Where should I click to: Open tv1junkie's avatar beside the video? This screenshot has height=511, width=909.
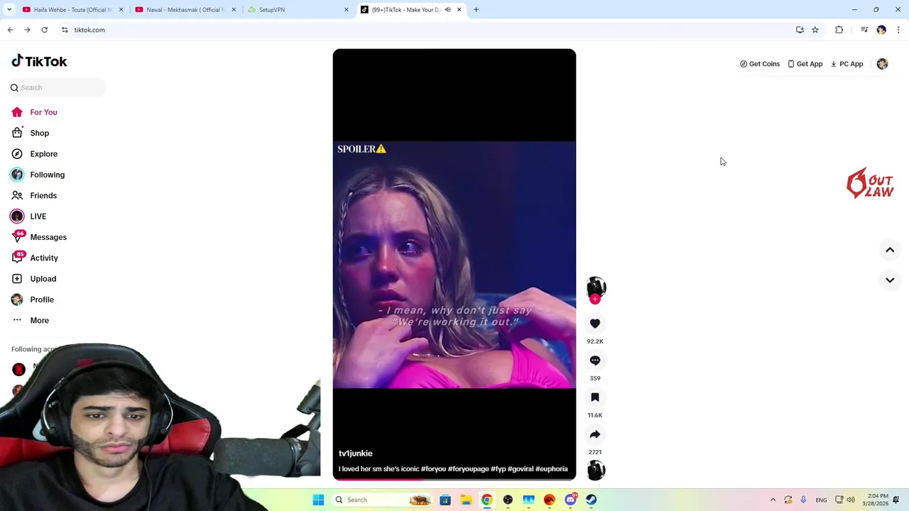click(x=596, y=287)
